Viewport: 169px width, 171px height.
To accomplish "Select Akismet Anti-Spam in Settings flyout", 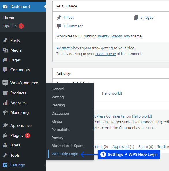I will point(67,146).
